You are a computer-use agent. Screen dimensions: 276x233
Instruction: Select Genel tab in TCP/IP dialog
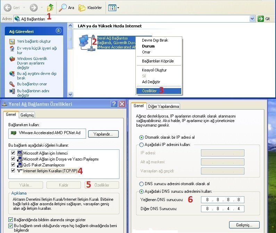(x=139, y=106)
